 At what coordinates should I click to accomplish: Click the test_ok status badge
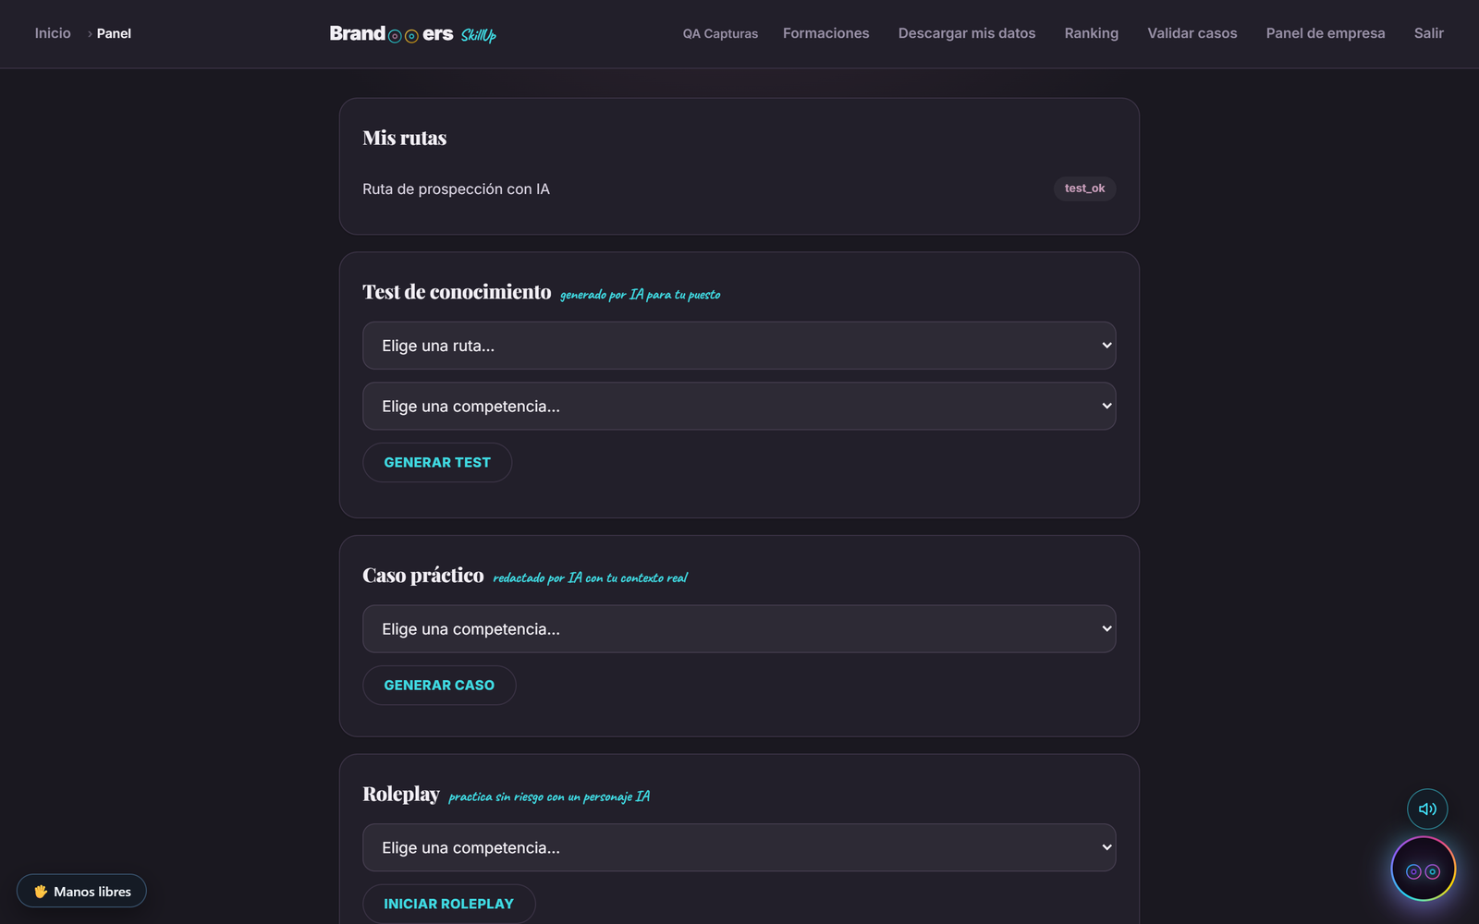coord(1084,188)
